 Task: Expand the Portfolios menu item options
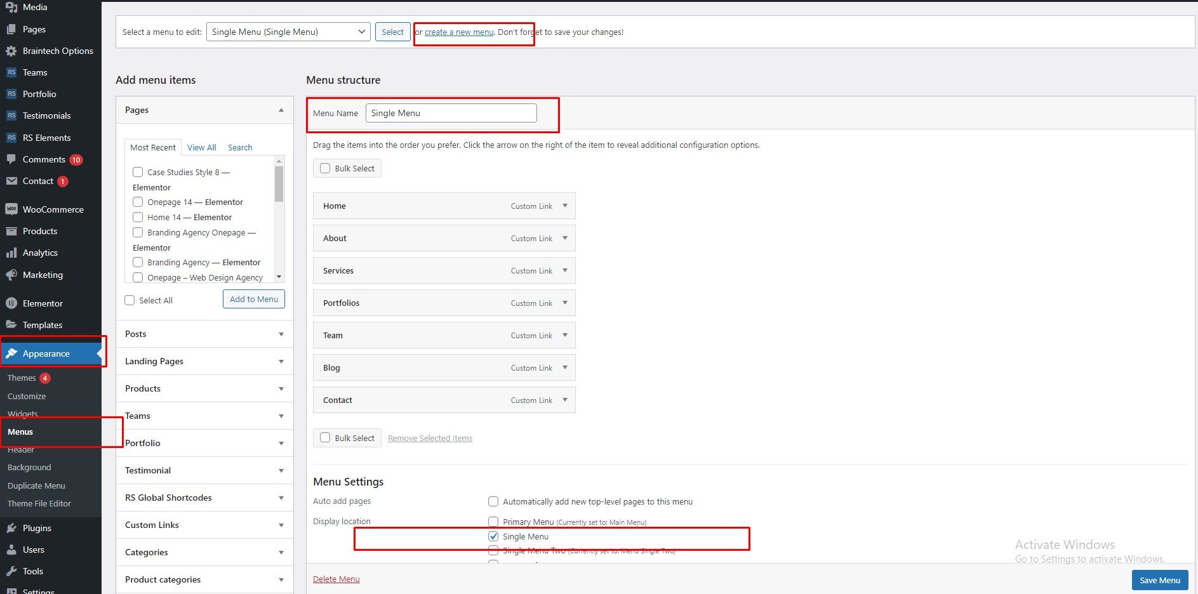pos(565,303)
